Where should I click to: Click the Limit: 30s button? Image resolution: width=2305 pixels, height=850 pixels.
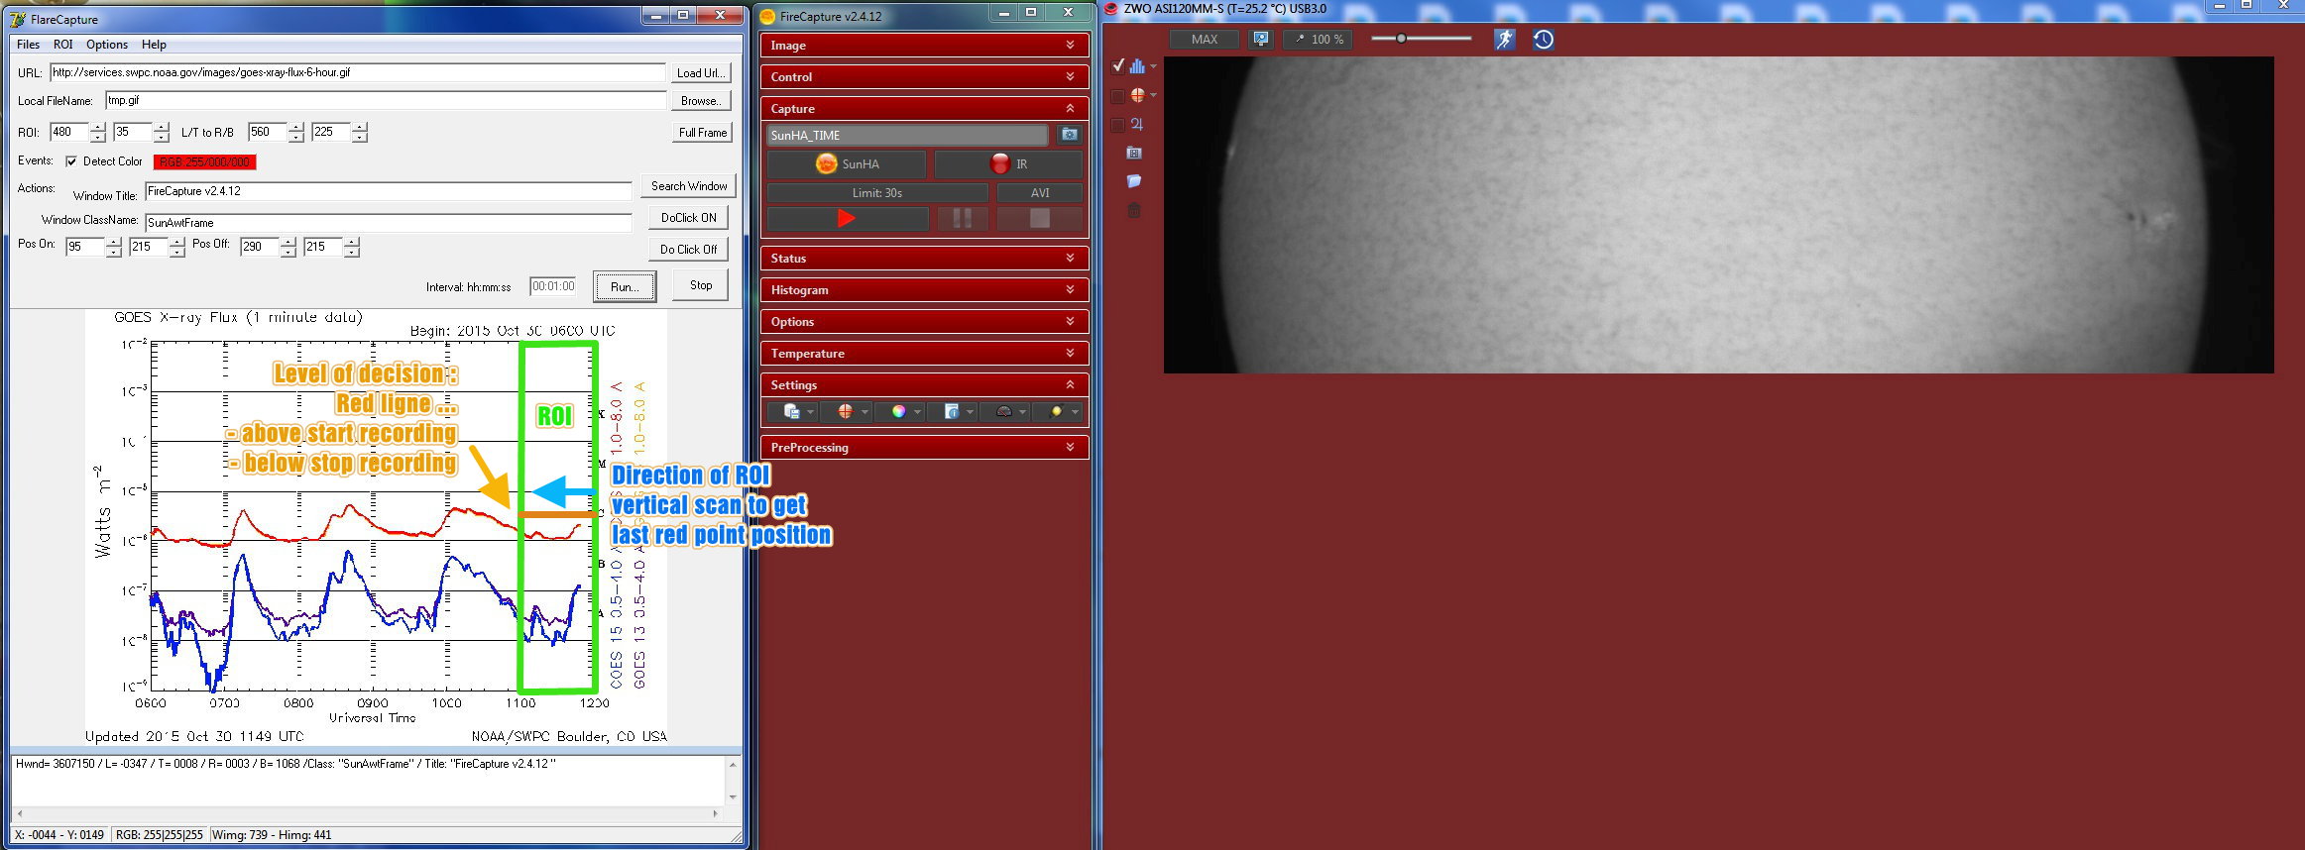[877, 192]
